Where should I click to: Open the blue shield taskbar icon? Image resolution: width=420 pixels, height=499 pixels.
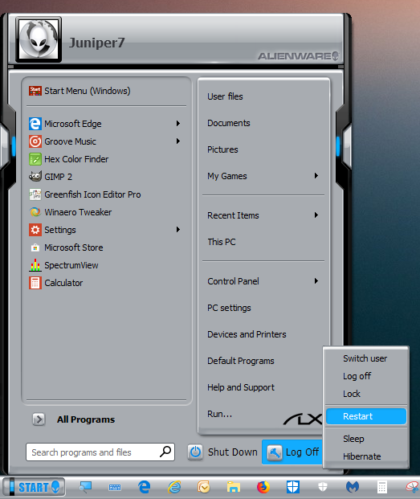point(293,487)
